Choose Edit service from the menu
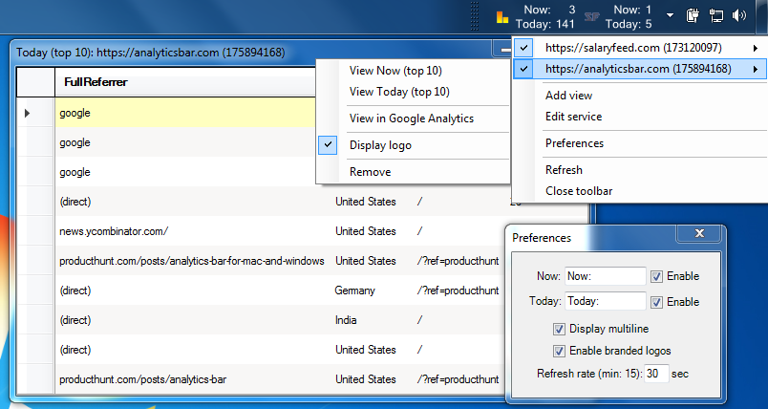Image resolution: width=768 pixels, height=409 pixels. click(x=573, y=117)
